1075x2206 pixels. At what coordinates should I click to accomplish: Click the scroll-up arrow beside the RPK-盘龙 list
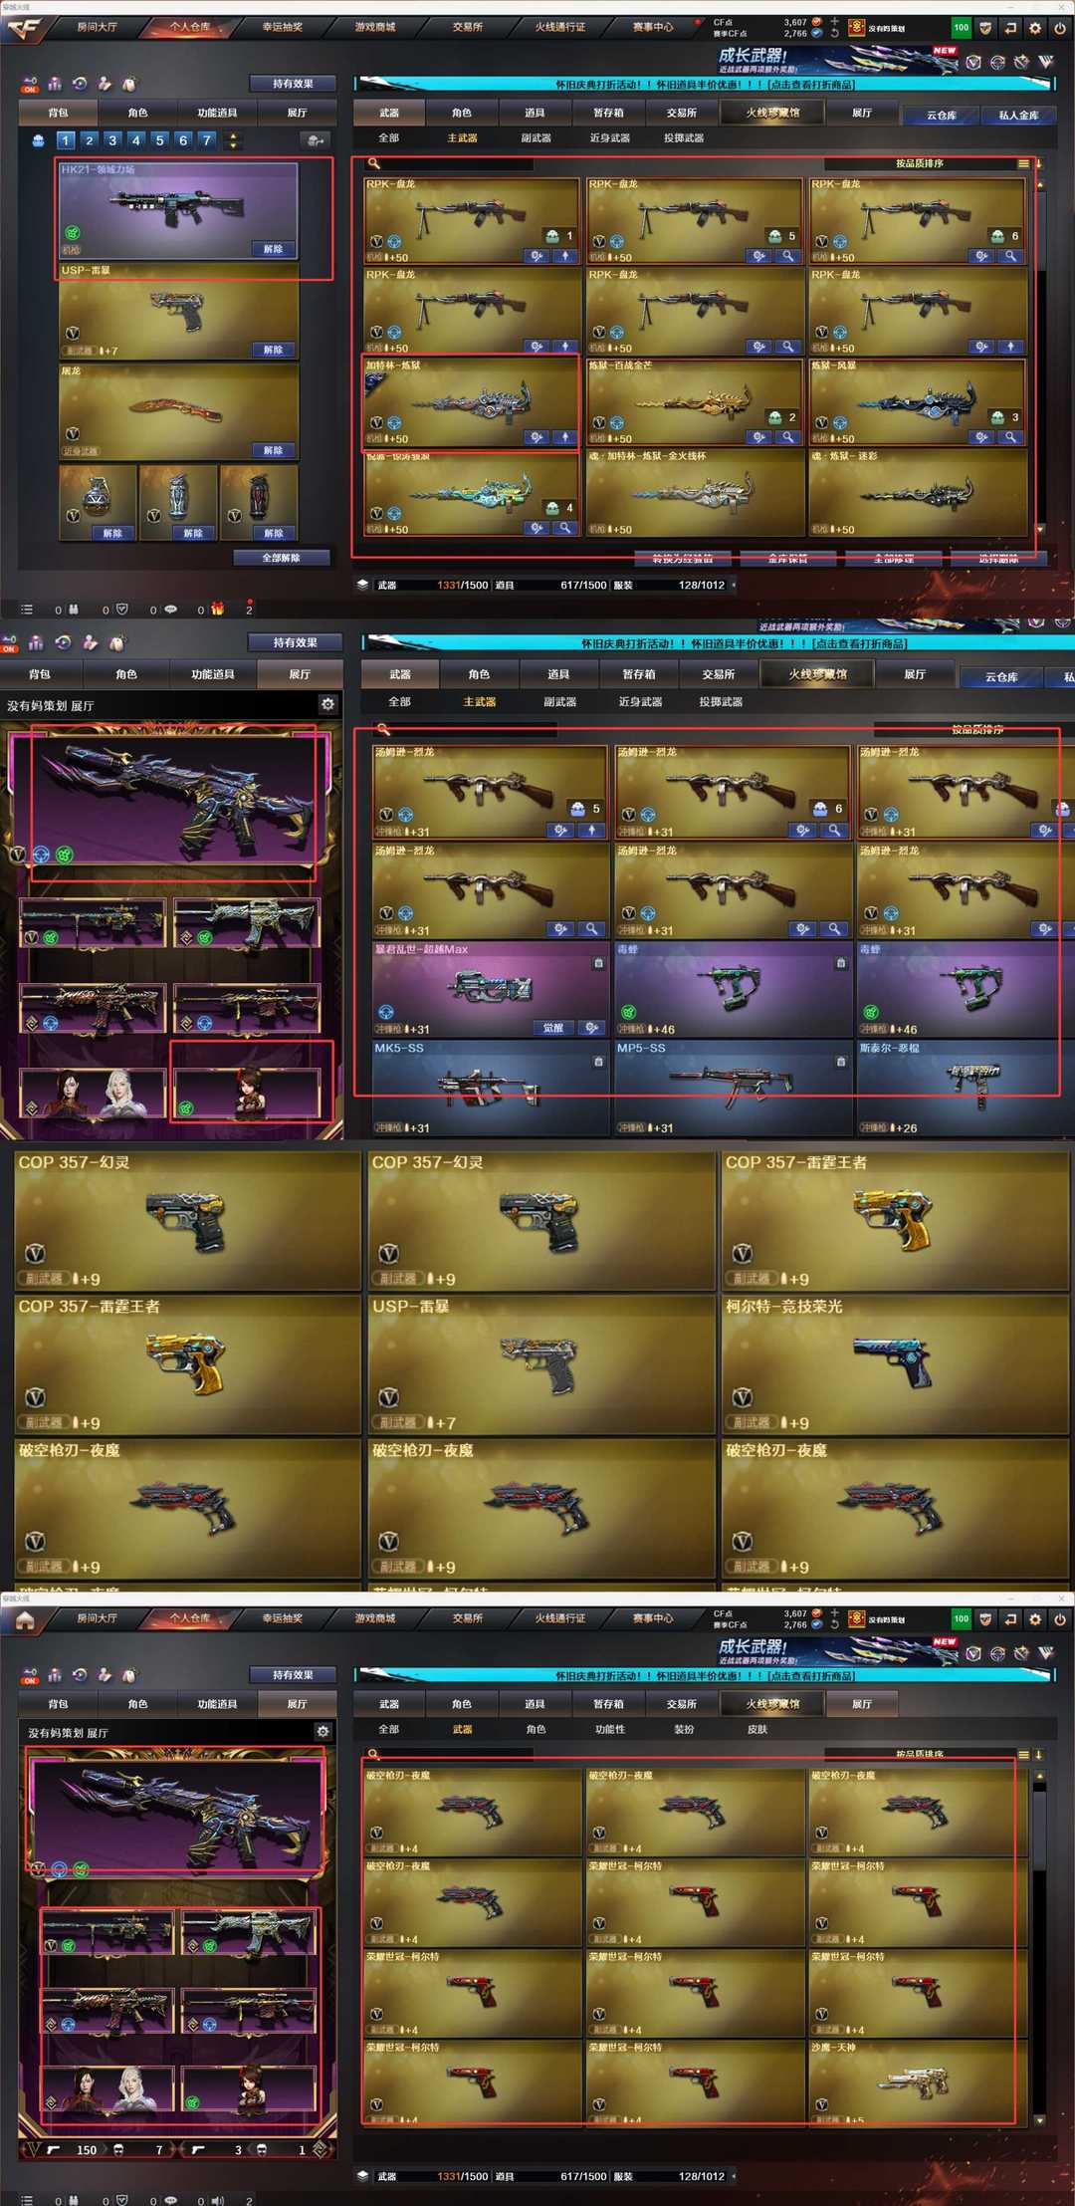point(1041,185)
